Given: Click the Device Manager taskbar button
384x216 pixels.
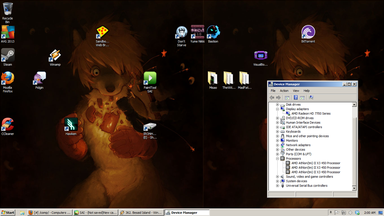Looking at the screenshot, I should coord(187,213).
